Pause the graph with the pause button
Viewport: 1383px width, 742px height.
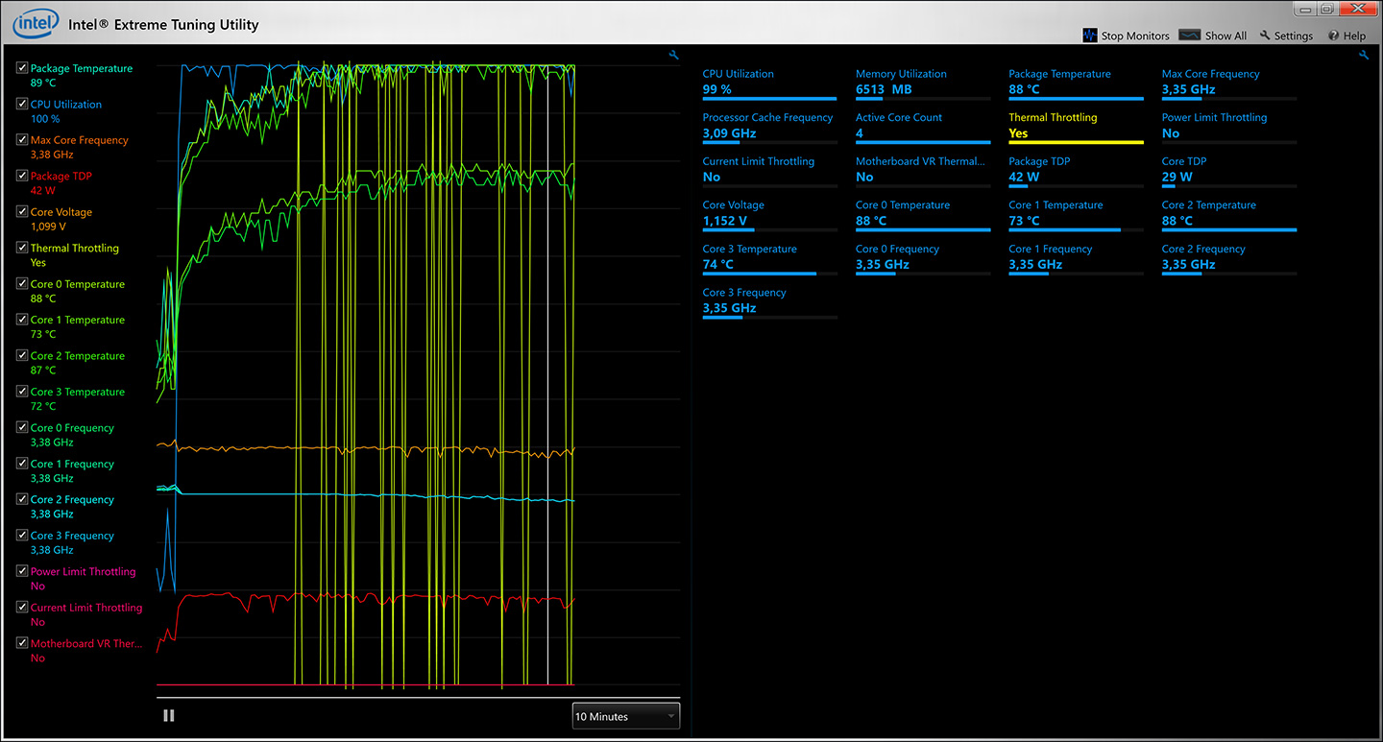(x=169, y=715)
